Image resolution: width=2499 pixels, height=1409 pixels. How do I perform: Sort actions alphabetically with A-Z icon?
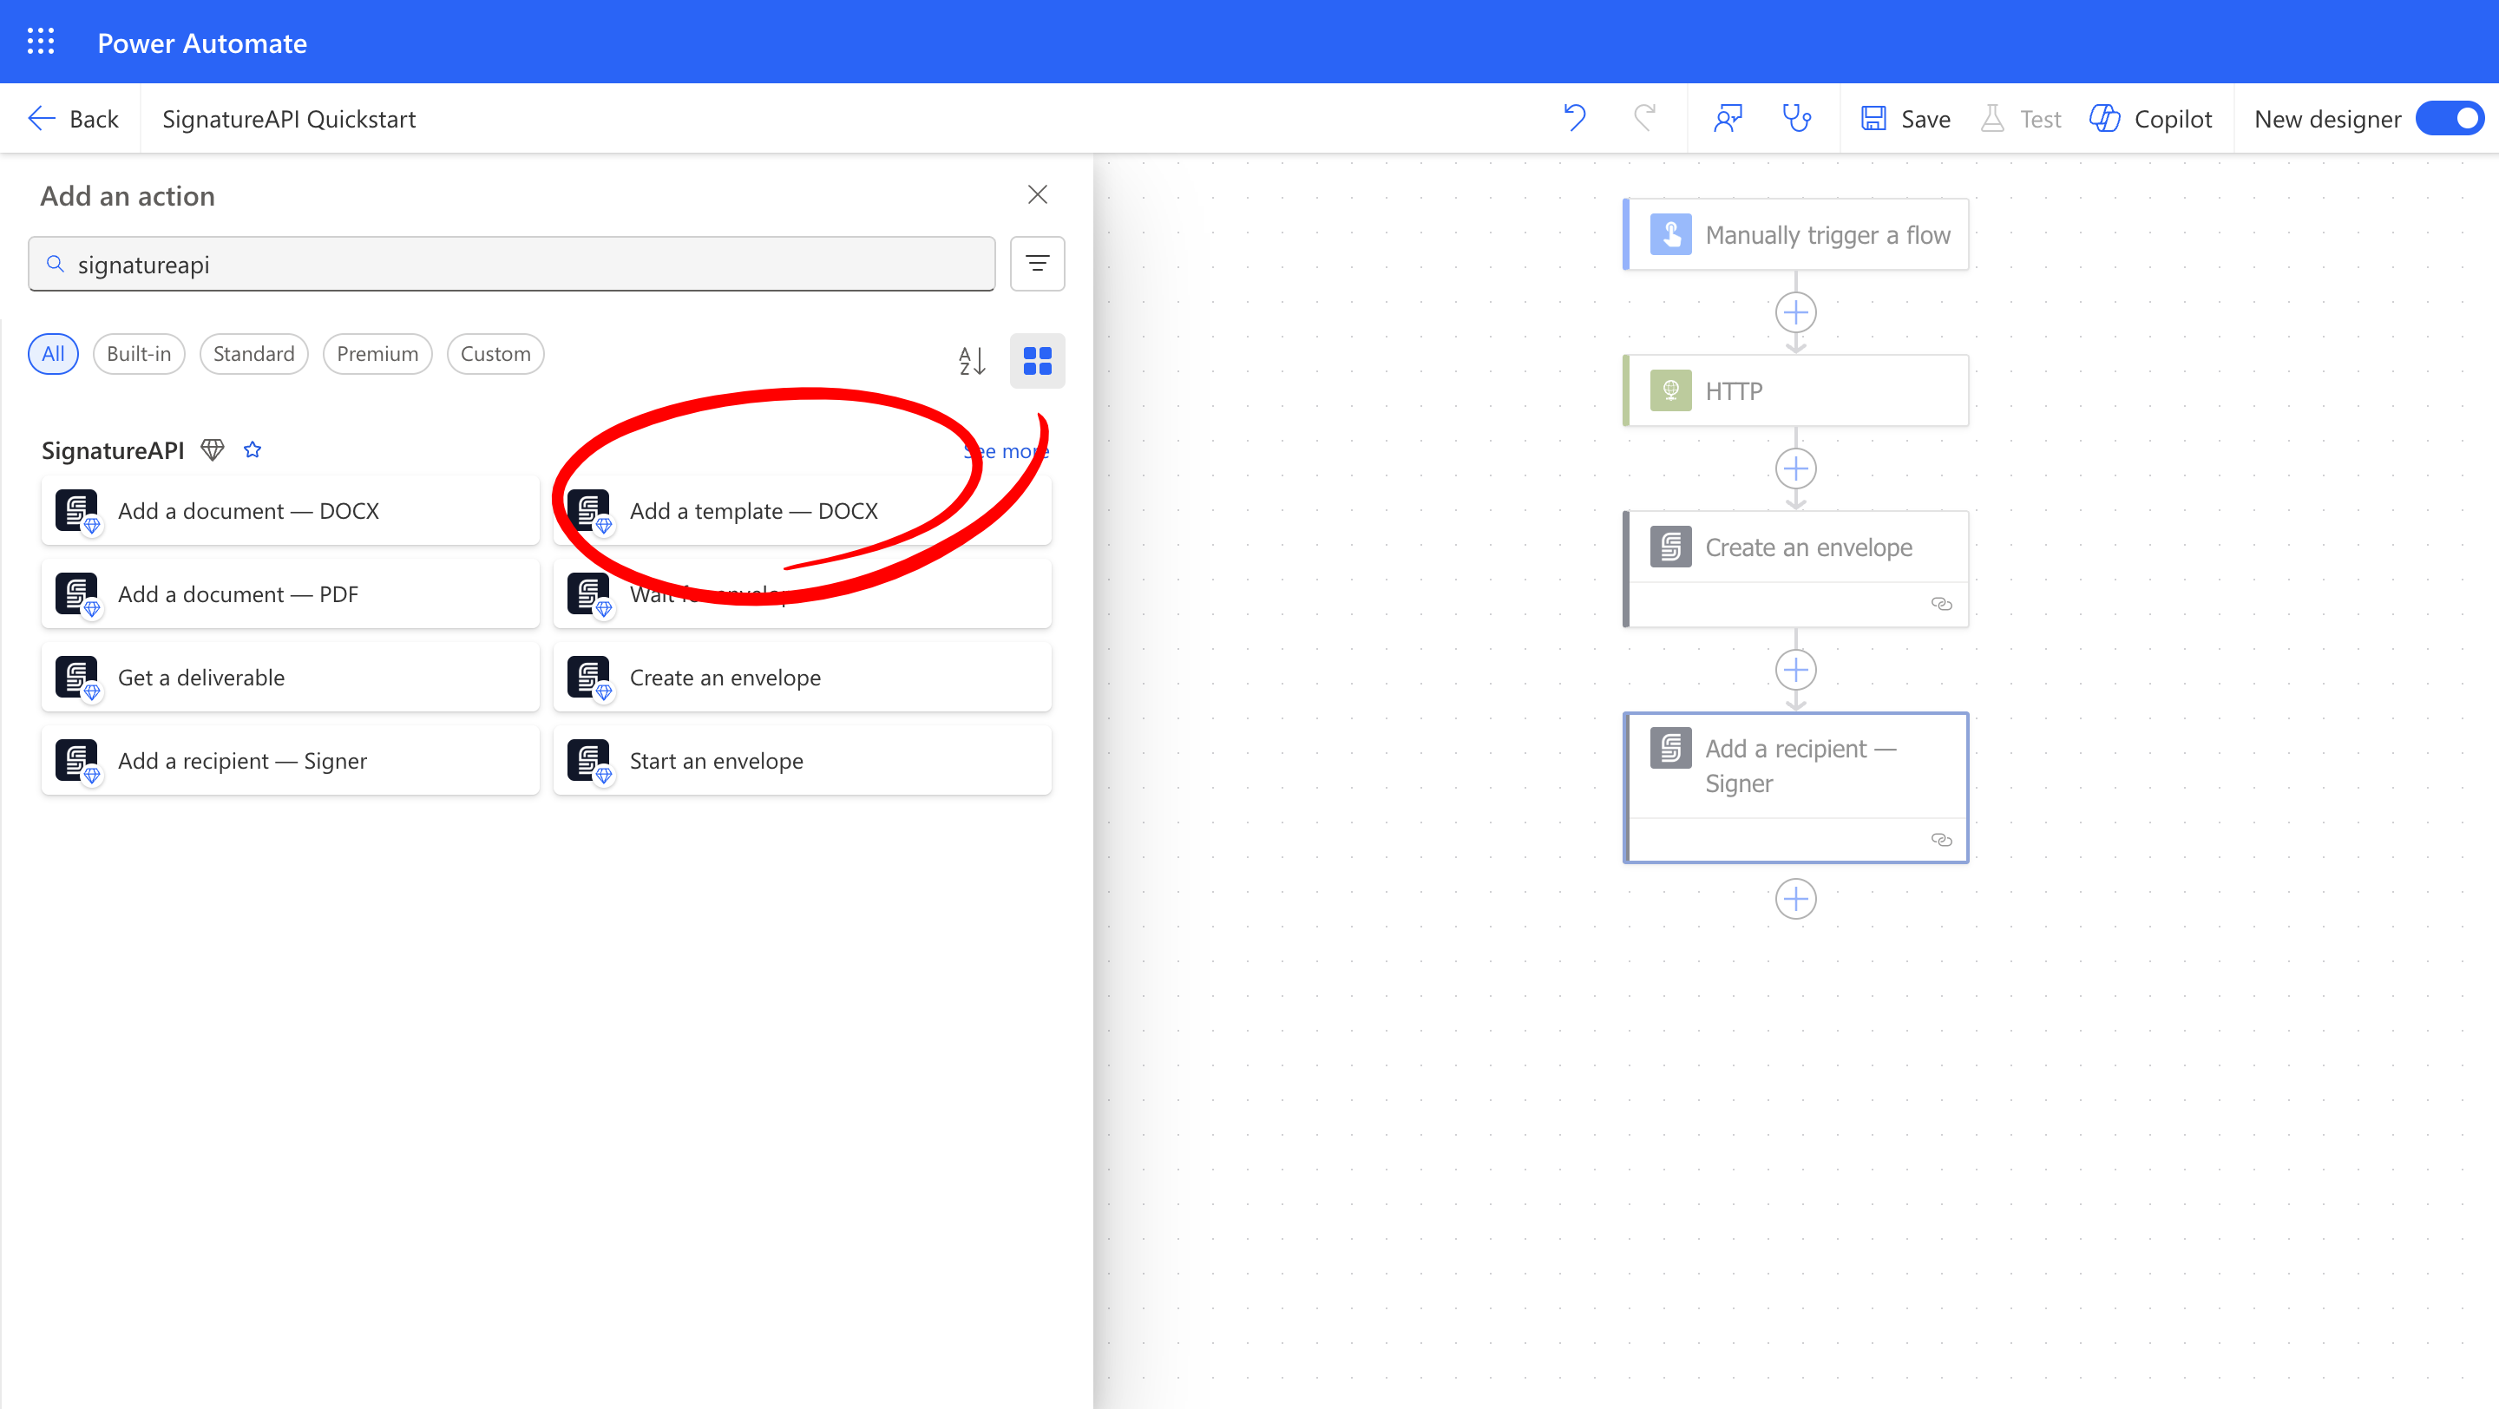click(x=971, y=361)
